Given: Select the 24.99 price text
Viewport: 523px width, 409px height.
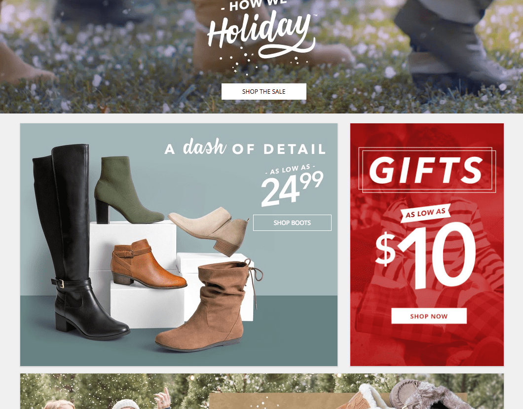Looking at the screenshot, I should (x=292, y=188).
